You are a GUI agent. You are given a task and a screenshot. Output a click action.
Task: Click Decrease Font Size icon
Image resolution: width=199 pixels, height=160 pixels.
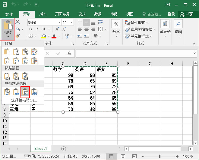click(x=64, y=29)
